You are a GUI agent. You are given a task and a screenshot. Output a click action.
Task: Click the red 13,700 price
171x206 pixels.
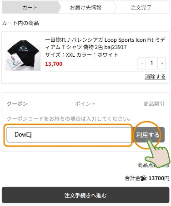tap(54, 64)
